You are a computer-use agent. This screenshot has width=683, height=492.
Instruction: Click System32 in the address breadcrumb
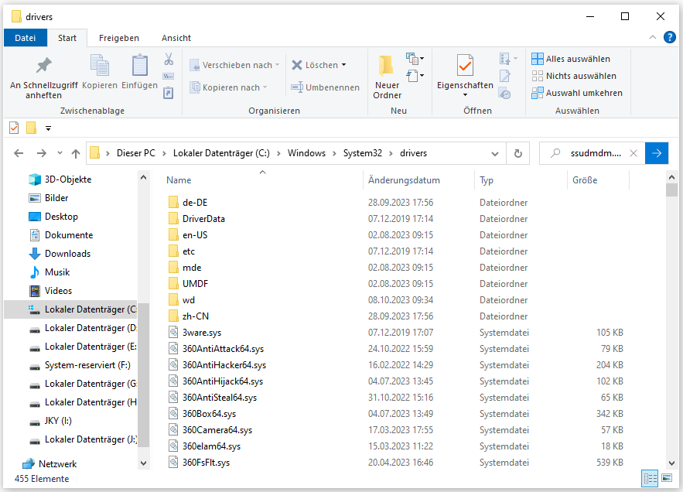[363, 153]
